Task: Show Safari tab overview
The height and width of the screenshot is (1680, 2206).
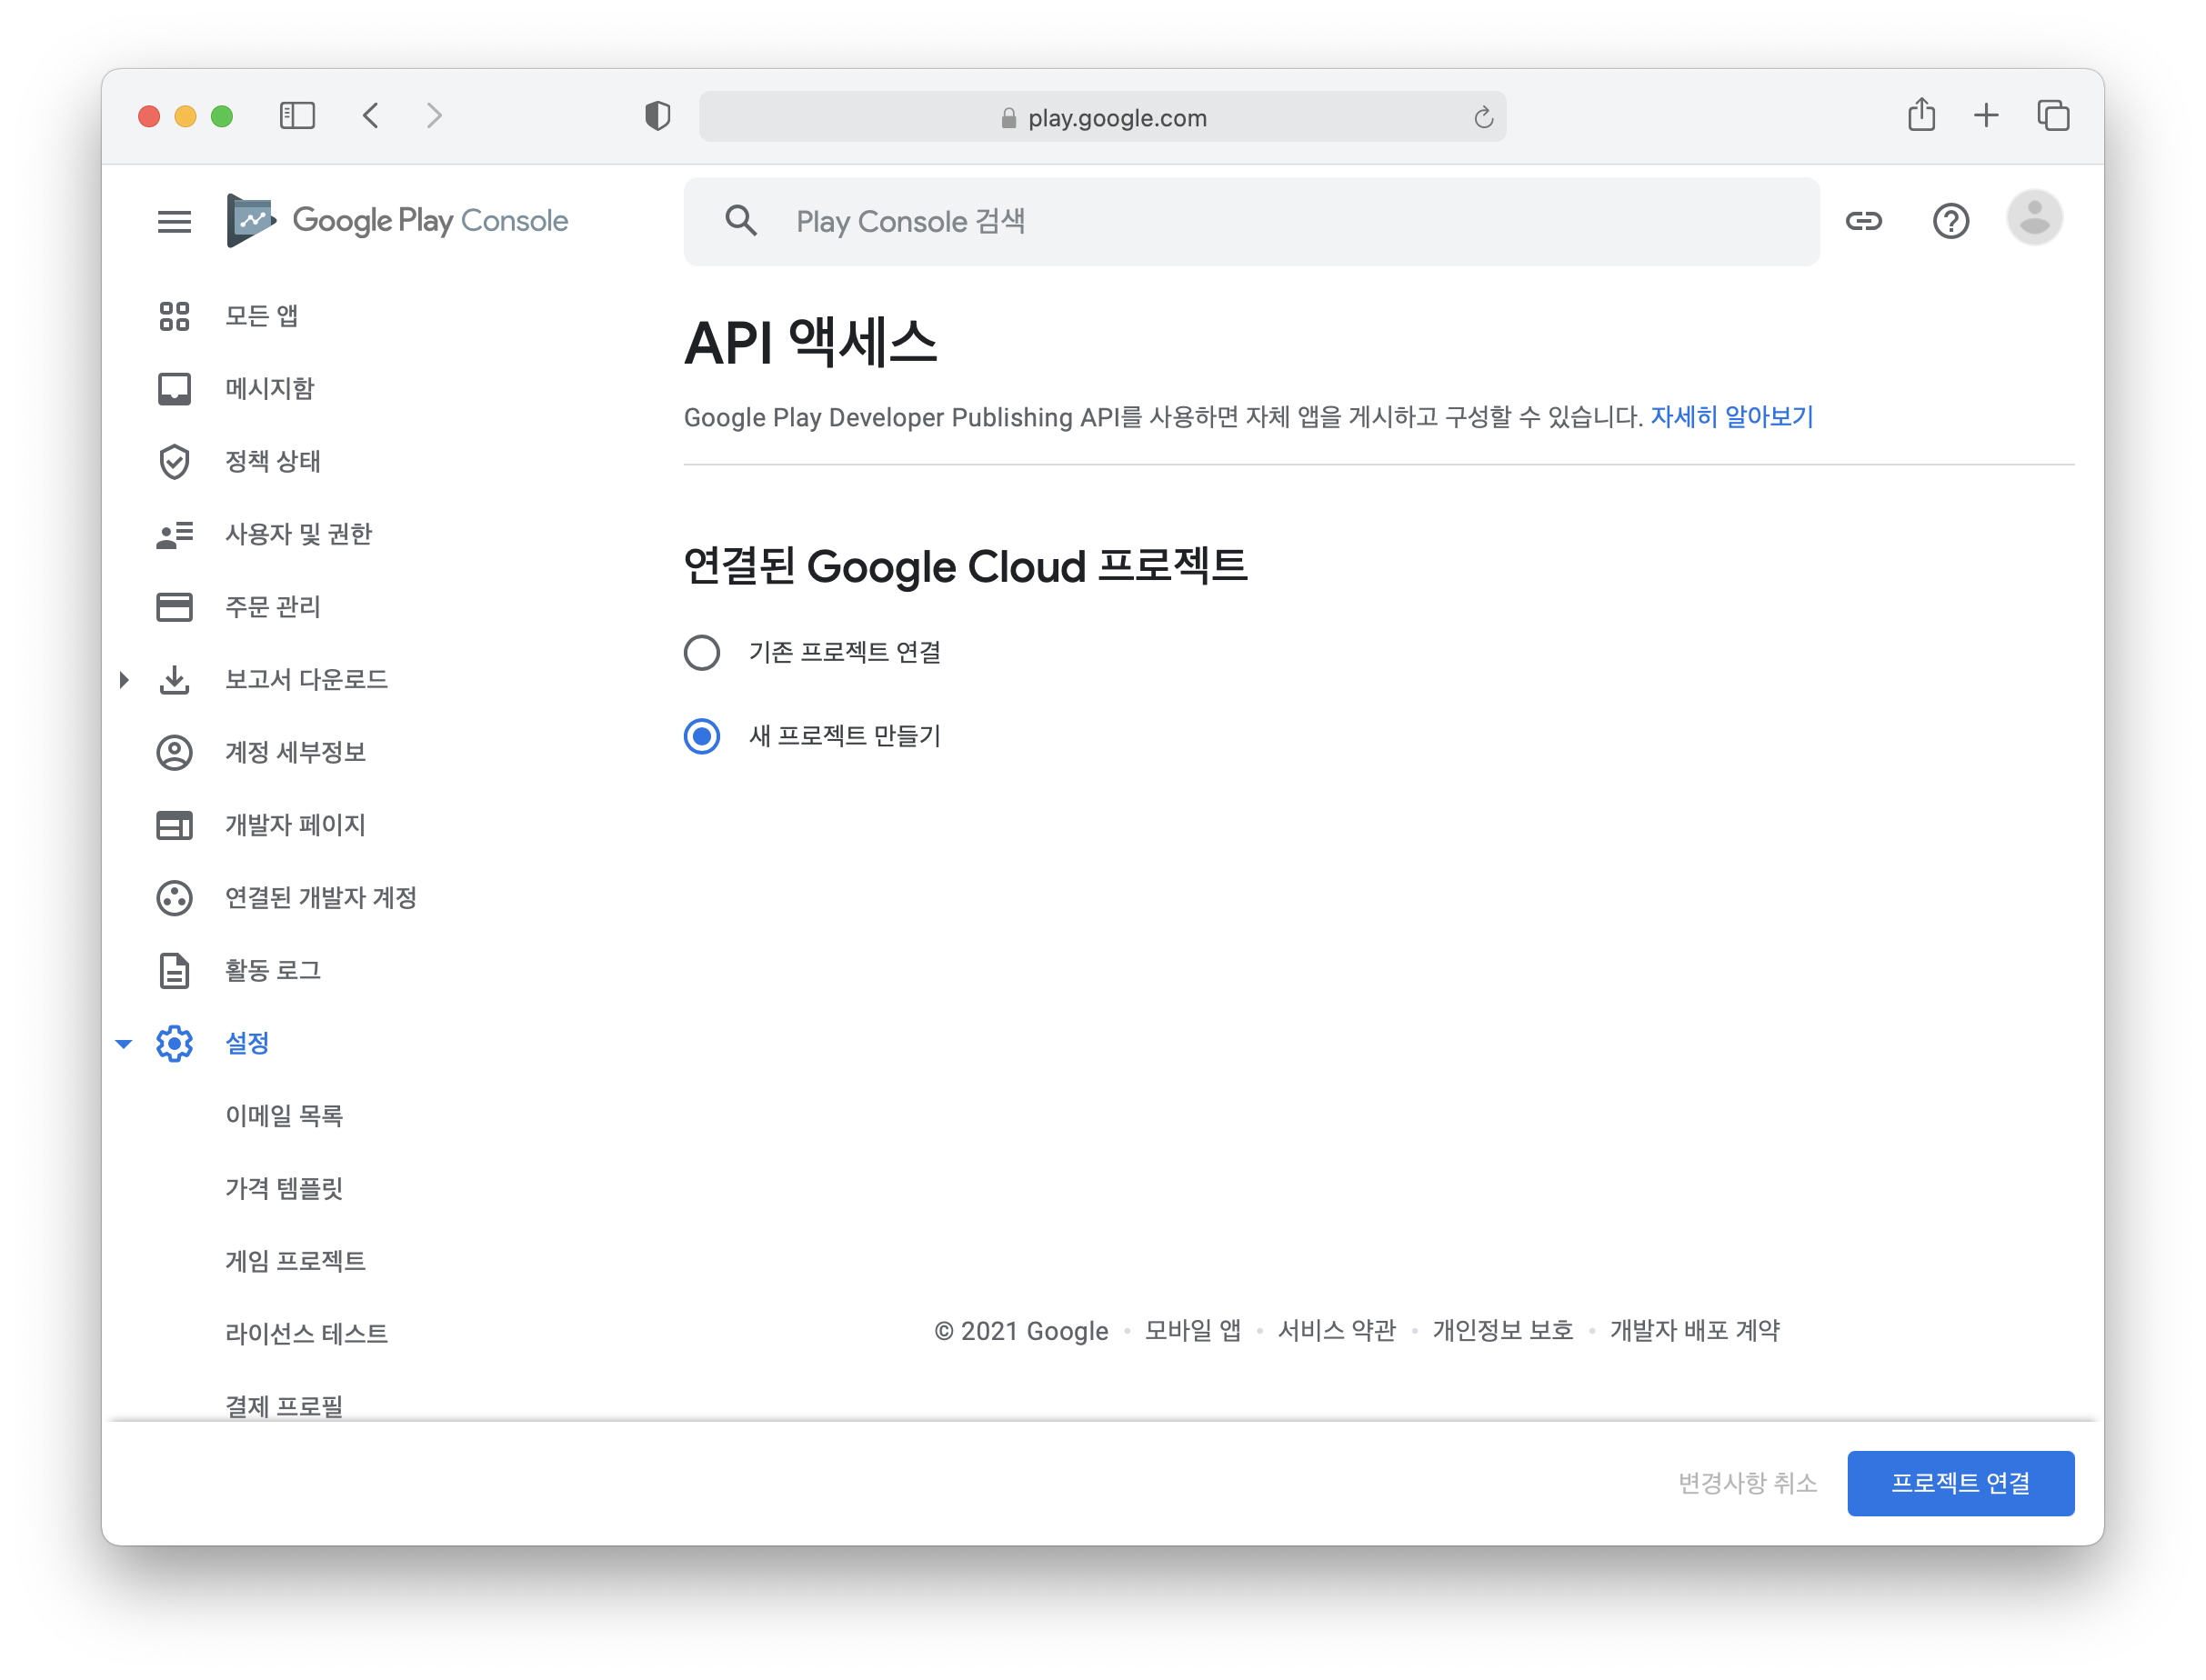Action: point(2053,116)
